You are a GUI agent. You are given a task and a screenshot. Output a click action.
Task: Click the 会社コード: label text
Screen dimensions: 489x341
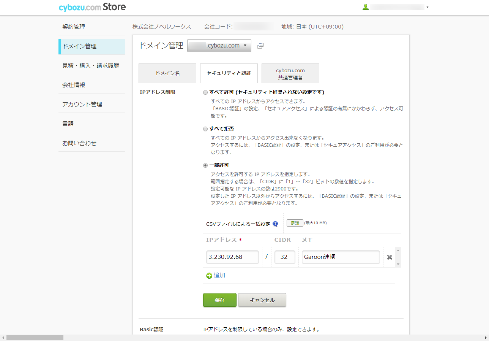[218, 27]
